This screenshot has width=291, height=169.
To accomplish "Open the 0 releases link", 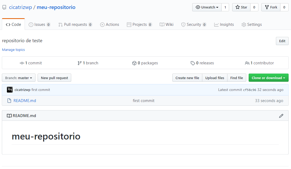I will (202, 63).
